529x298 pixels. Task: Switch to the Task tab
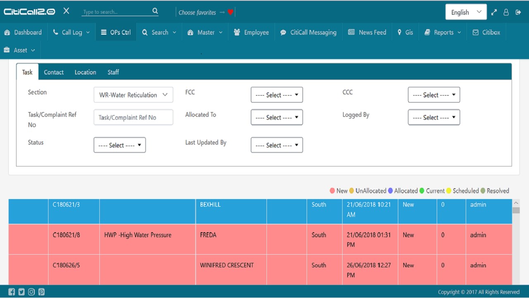27,72
